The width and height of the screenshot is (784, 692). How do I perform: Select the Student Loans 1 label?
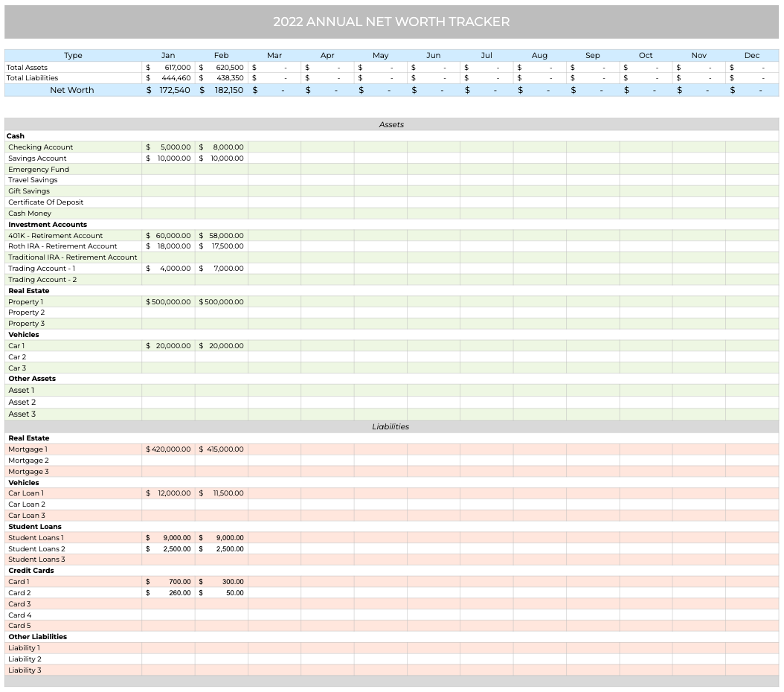[x=36, y=538]
